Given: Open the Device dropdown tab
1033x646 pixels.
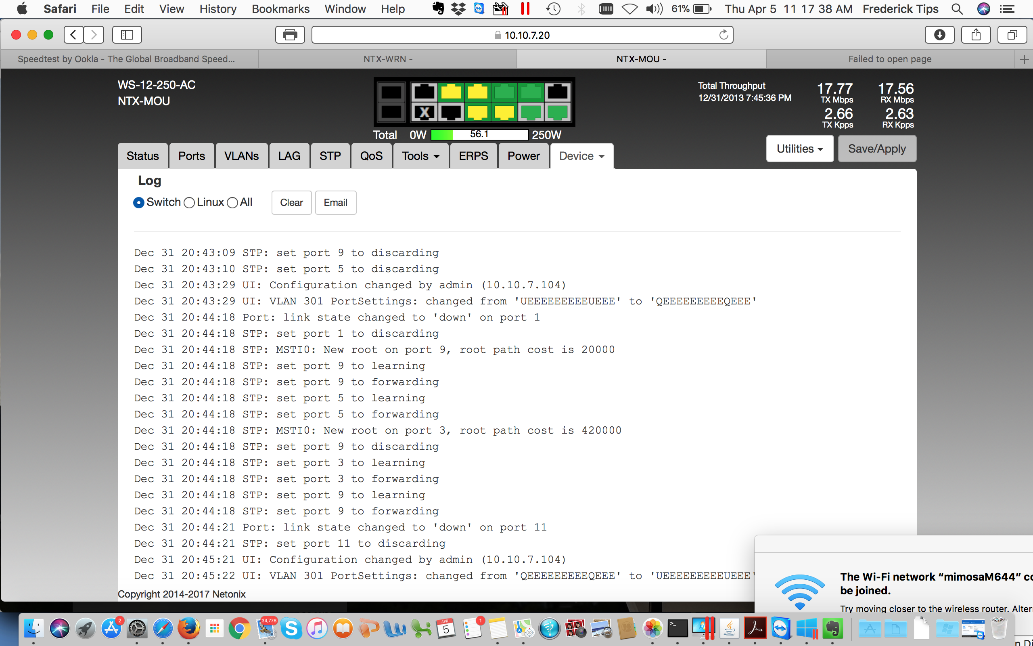Looking at the screenshot, I should [x=581, y=156].
